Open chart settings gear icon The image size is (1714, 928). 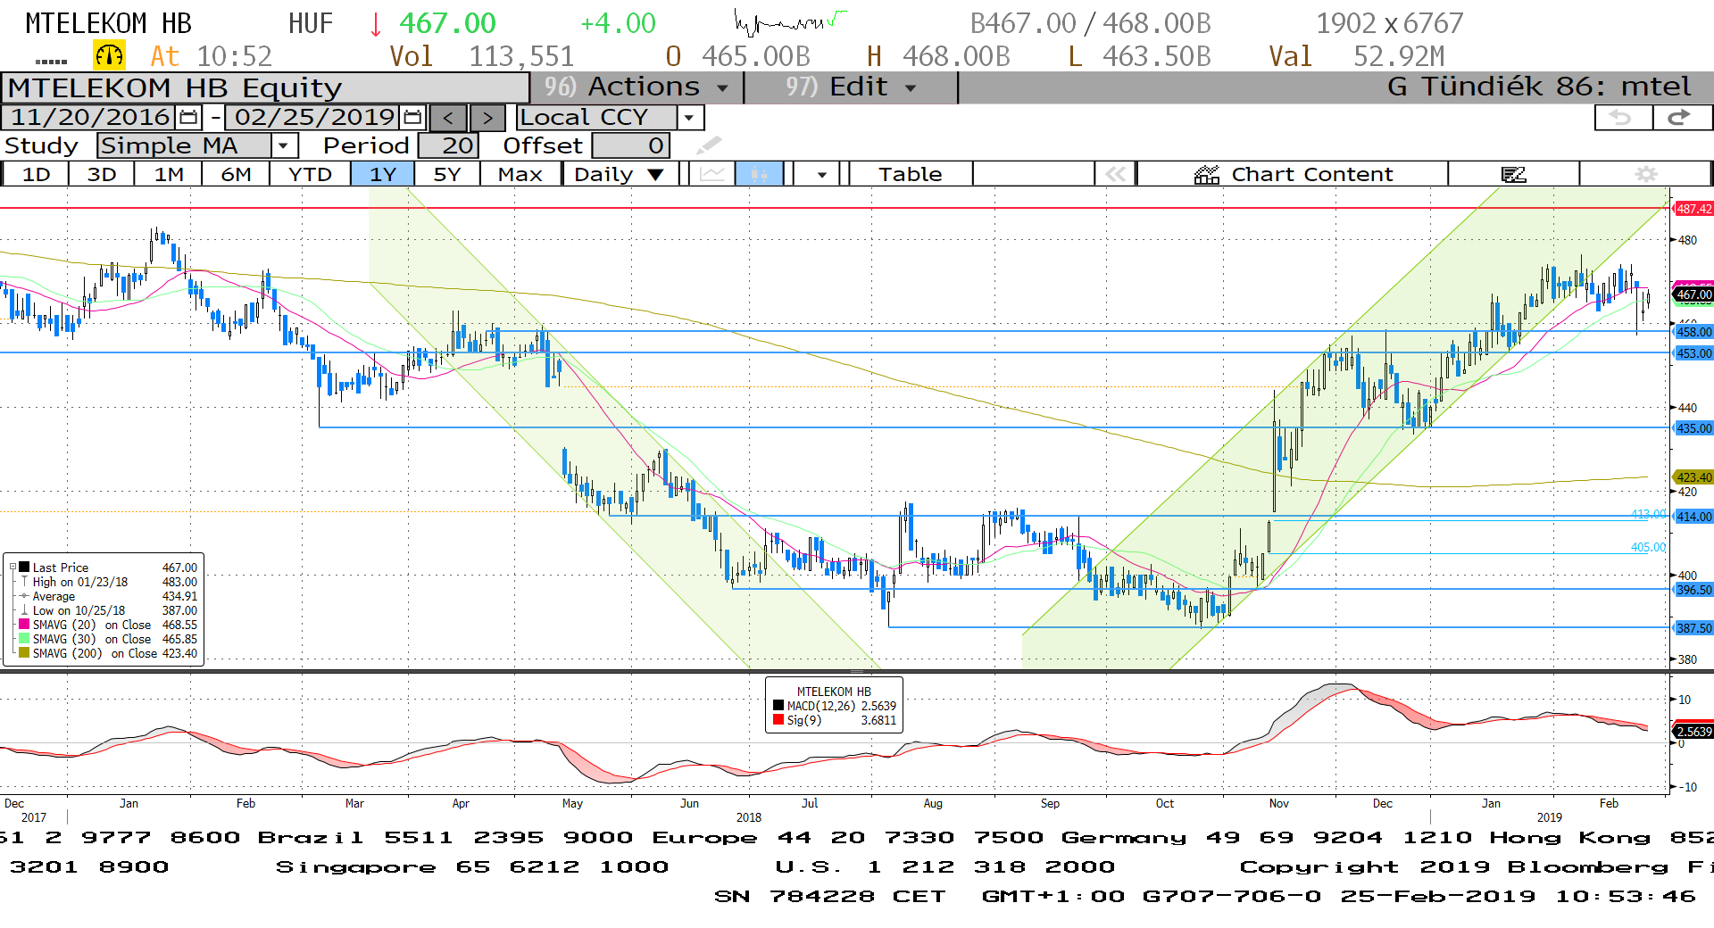click(1646, 174)
